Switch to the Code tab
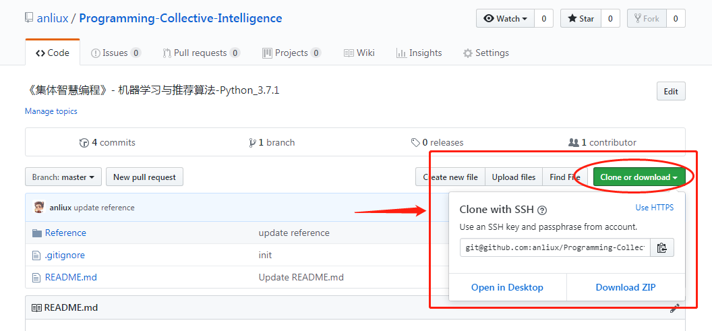The width and height of the screenshot is (712, 331). click(x=53, y=53)
